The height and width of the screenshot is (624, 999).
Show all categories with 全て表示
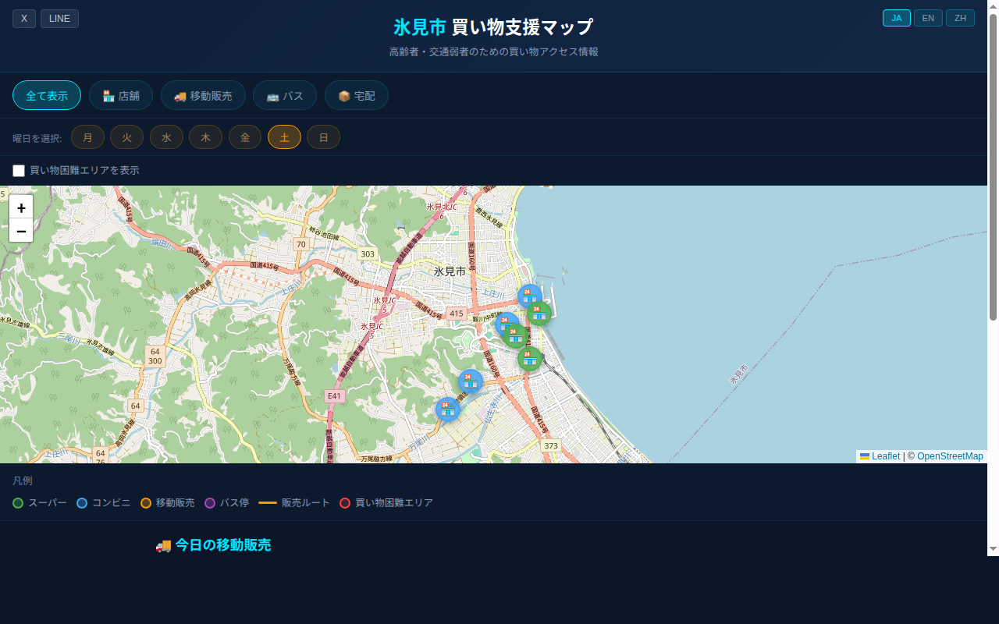point(47,96)
